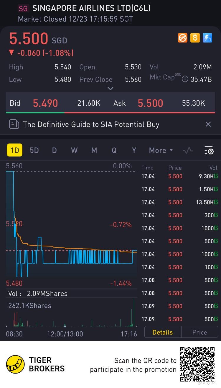Tap the last price 5.500 SGD
Screen dimensions: 221x388
point(38,39)
